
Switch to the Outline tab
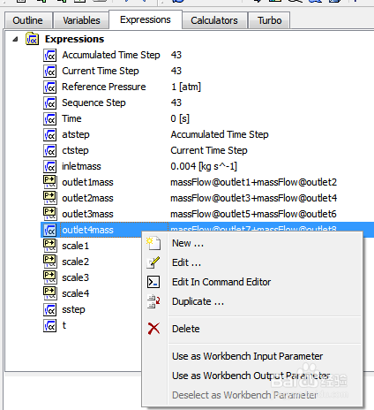coord(28,20)
